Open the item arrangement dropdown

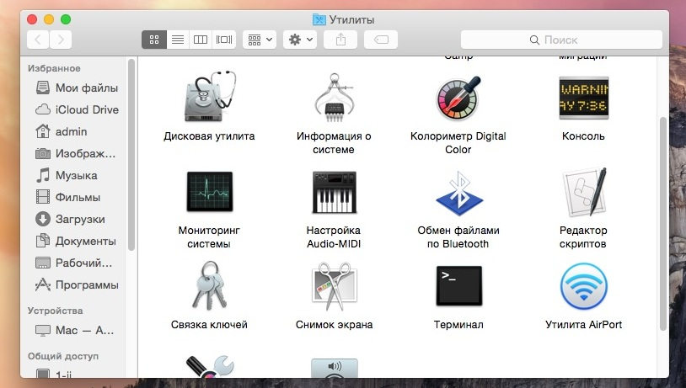point(260,40)
